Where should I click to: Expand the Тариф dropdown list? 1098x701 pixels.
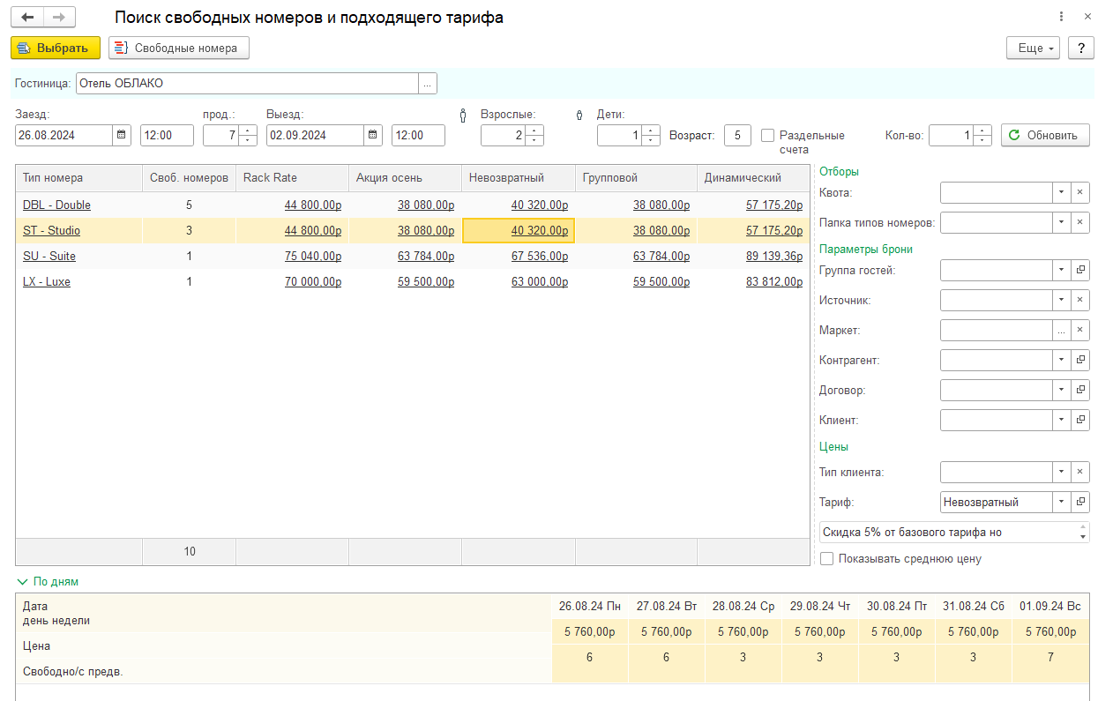click(x=1061, y=502)
